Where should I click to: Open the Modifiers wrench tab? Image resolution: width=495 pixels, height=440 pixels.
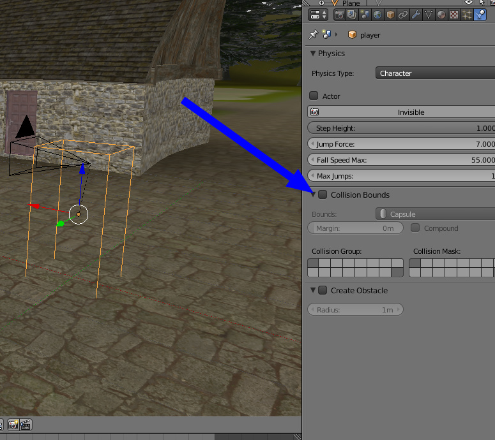[x=416, y=15]
